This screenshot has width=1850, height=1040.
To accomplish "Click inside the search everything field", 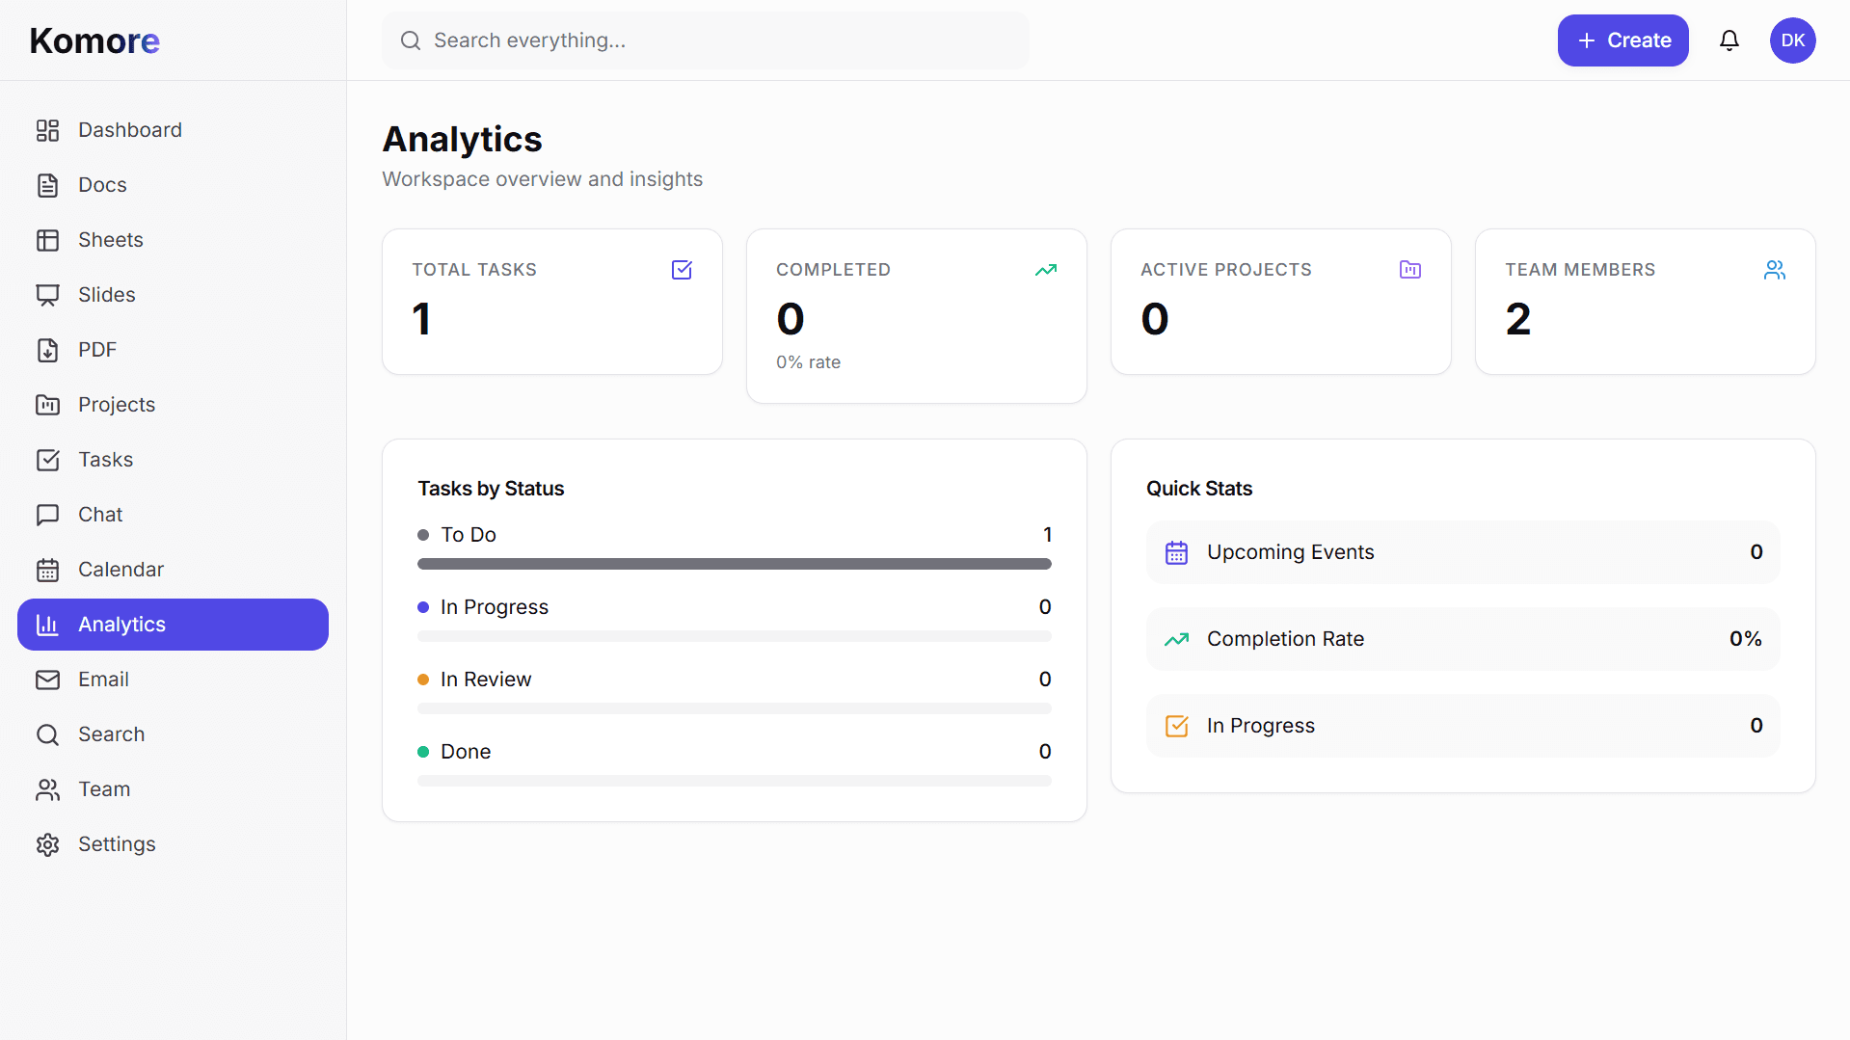I will [x=706, y=40].
